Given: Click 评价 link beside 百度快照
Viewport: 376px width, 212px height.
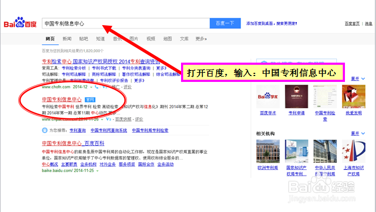Looking at the screenshot, I should [x=139, y=119].
